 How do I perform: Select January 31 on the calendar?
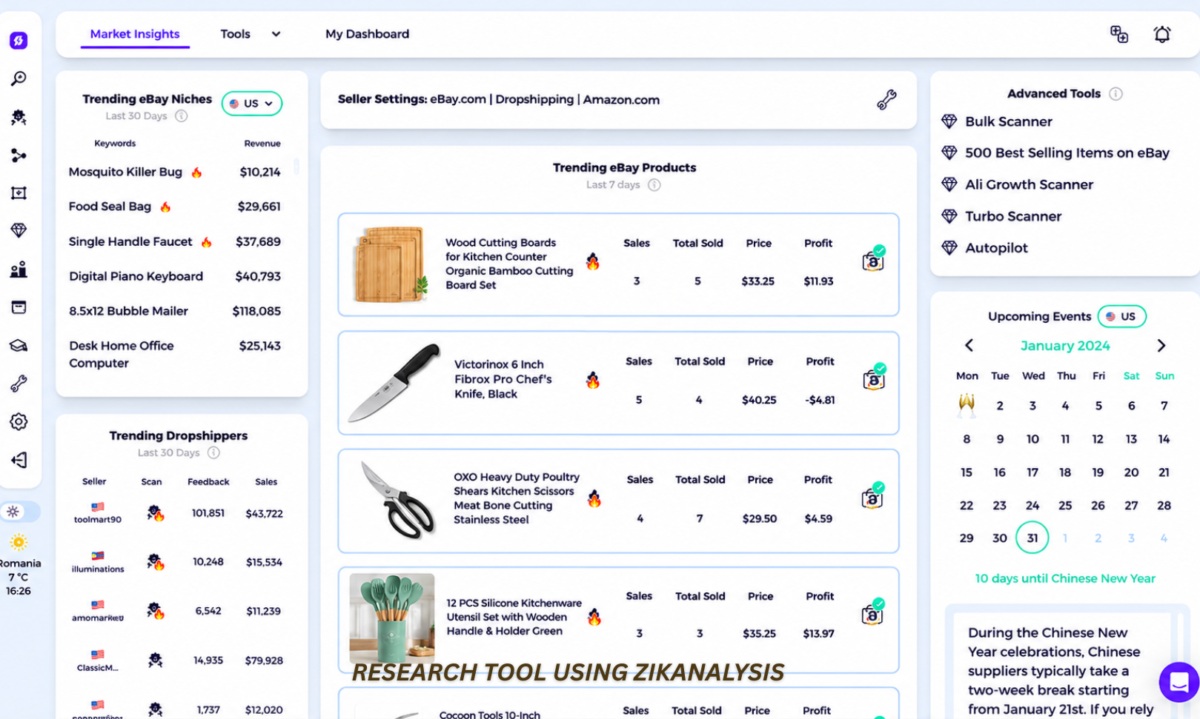coord(1032,538)
